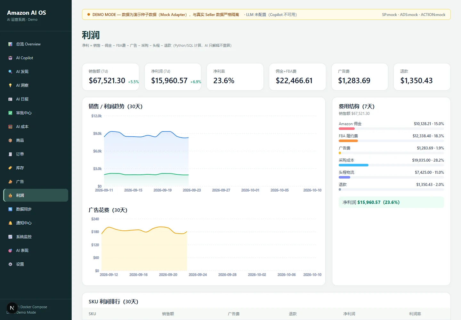Click the 销售额 (7d) card value $67,521.30
The image size is (461, 320).
(x=107, y=81)
